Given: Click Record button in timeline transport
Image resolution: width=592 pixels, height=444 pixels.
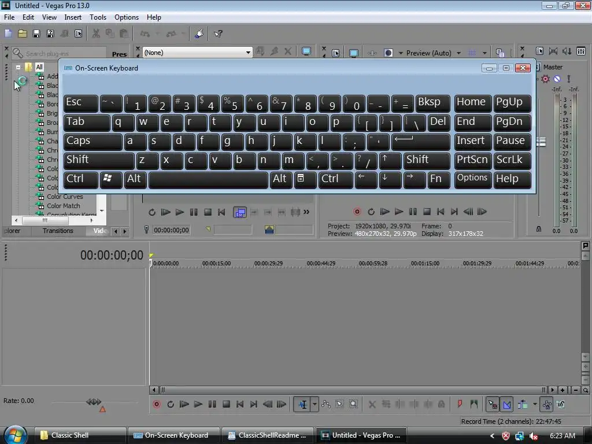Looking at the screenshot, I should [x=157, y=404].
